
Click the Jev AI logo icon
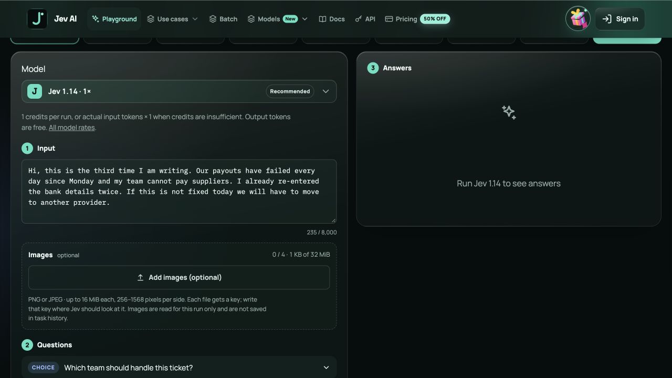coord(37,19)
